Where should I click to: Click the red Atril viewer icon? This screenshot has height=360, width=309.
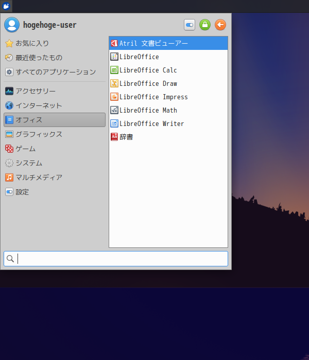(114, 43)
